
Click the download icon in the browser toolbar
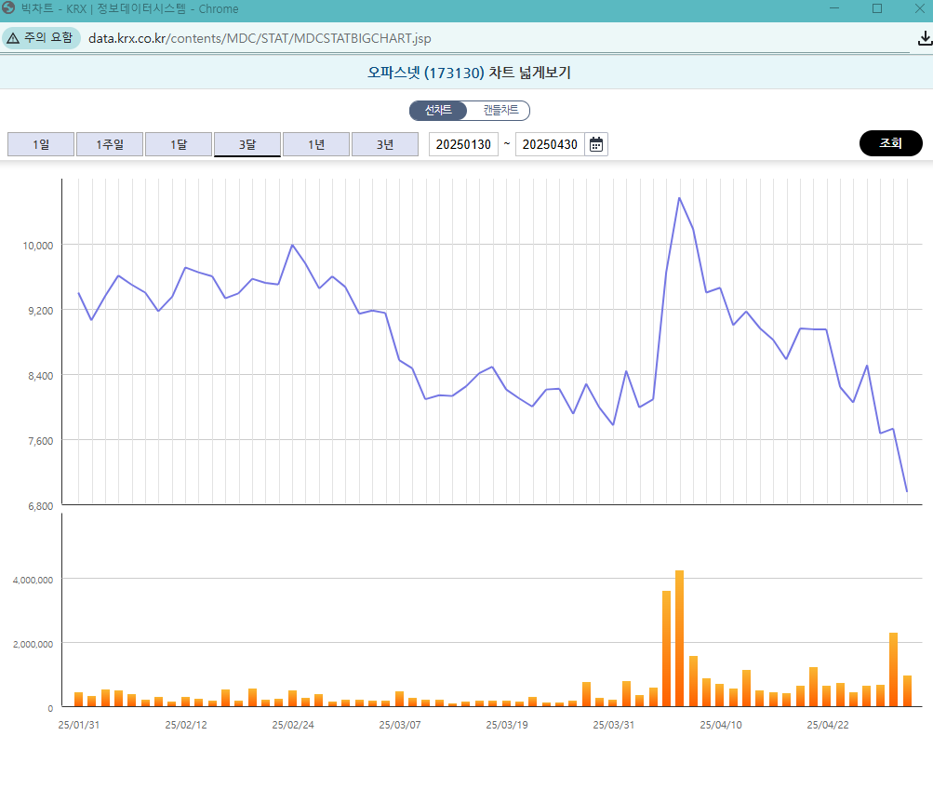coord(922,38)
